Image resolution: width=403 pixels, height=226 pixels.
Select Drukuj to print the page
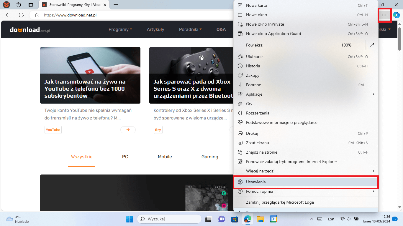(306, 133)
